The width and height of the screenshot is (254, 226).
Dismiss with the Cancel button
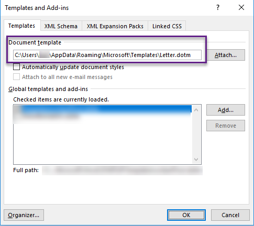[230, 215]
